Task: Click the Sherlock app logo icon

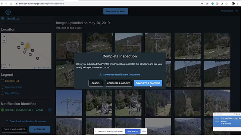Action: [8, 12]
